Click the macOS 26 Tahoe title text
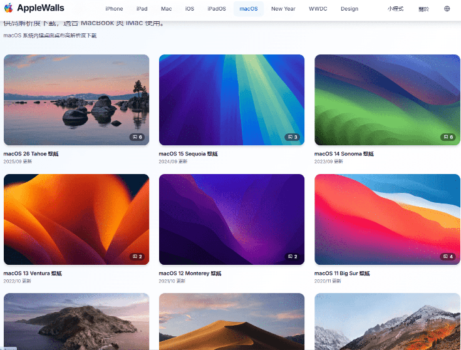The width and height of the screenshot is (461, 350). (31, 153)
